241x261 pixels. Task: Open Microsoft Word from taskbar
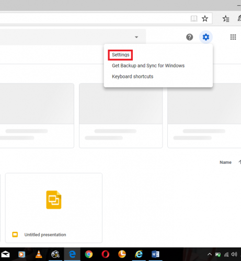(155, 254)
